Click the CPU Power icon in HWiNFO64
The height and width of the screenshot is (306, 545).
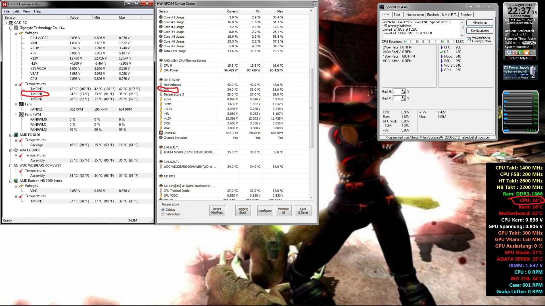(x=161, y=70)
